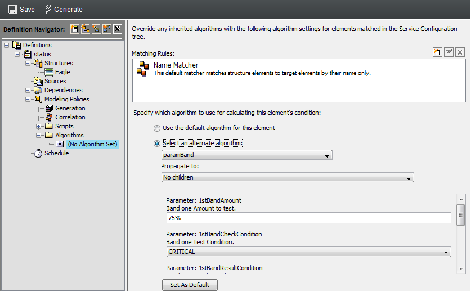Click the status definition icon in tree

tap(28, 54)
